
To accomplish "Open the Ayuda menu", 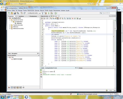I will coord(67,10).
